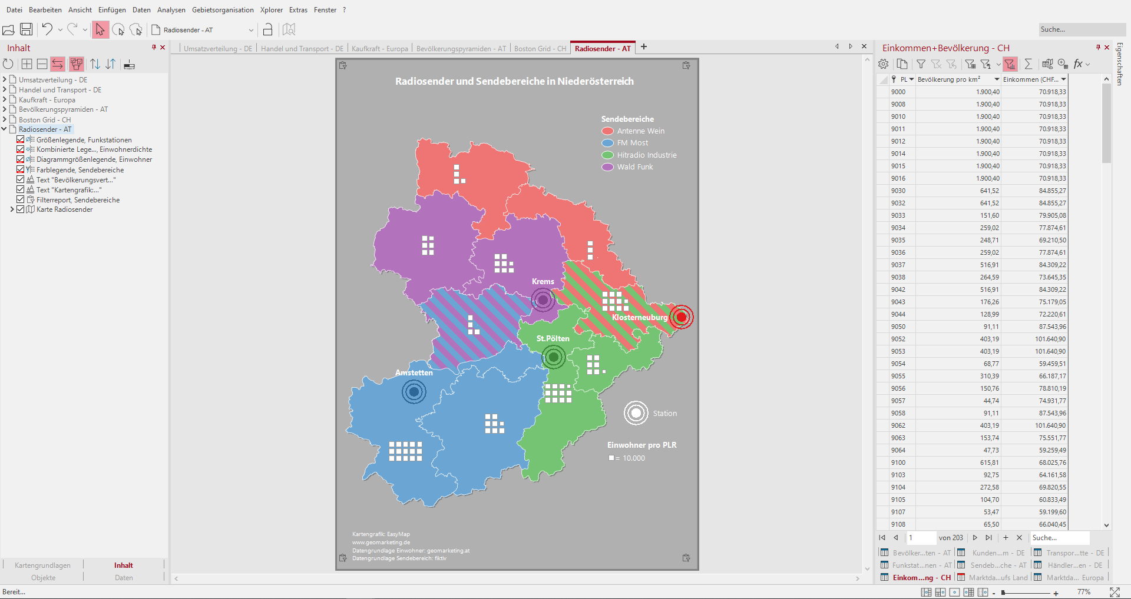Image resolution: width=1131 pixels, height=599 pixels.
Task: Switch to Bevölkerungspyramiden - AT tab
Action: (461, 49)
